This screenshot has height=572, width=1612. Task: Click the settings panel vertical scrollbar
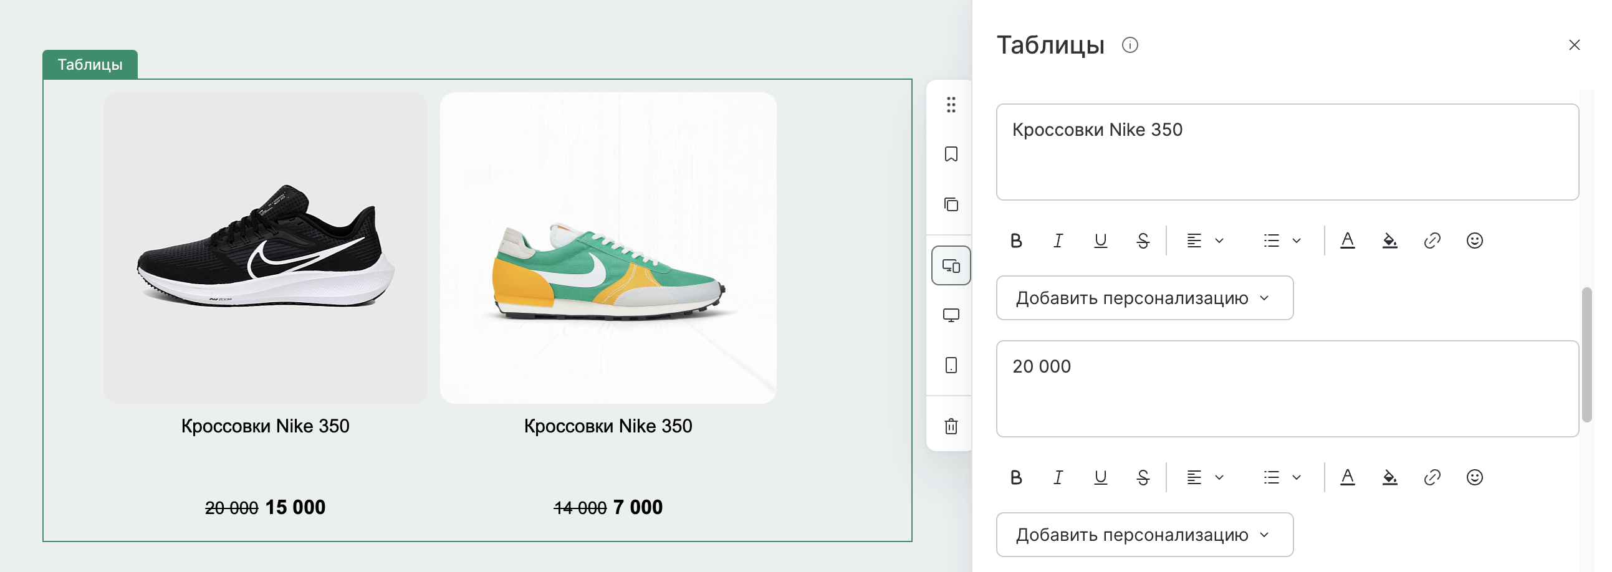[x=1586, y=355]
